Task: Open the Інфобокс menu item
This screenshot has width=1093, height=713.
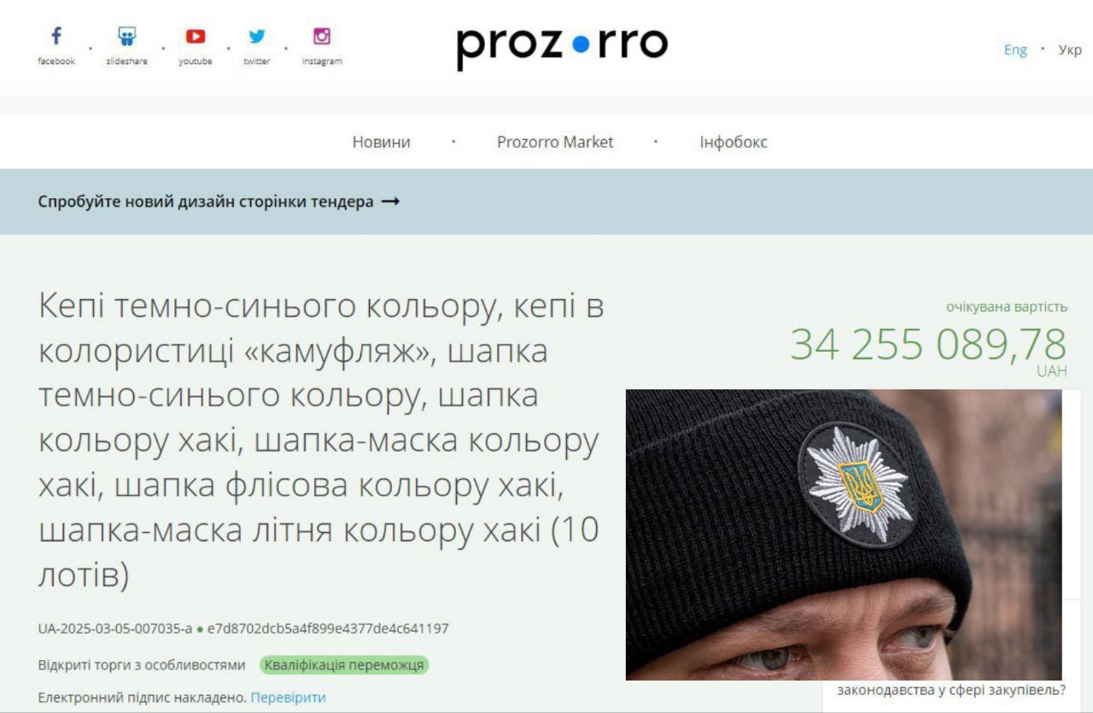Action: (734, 142)
